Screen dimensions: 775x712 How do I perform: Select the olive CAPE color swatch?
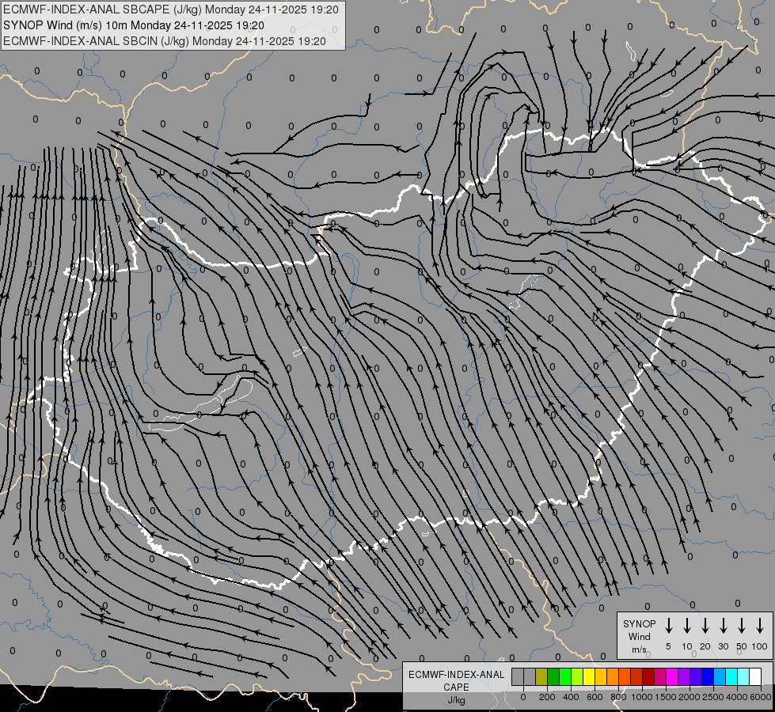pyautogui.click(x=541, y=676)
